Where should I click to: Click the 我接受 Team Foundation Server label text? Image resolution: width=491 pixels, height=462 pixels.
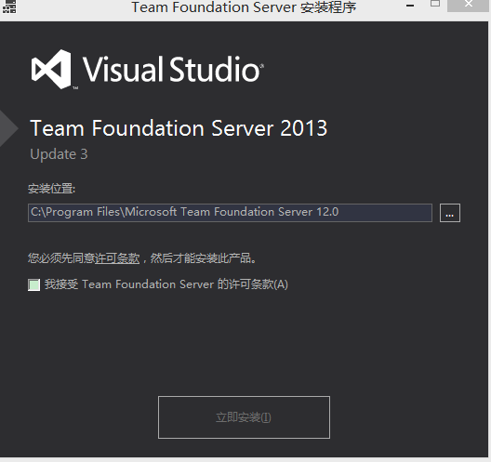(166, 284)
